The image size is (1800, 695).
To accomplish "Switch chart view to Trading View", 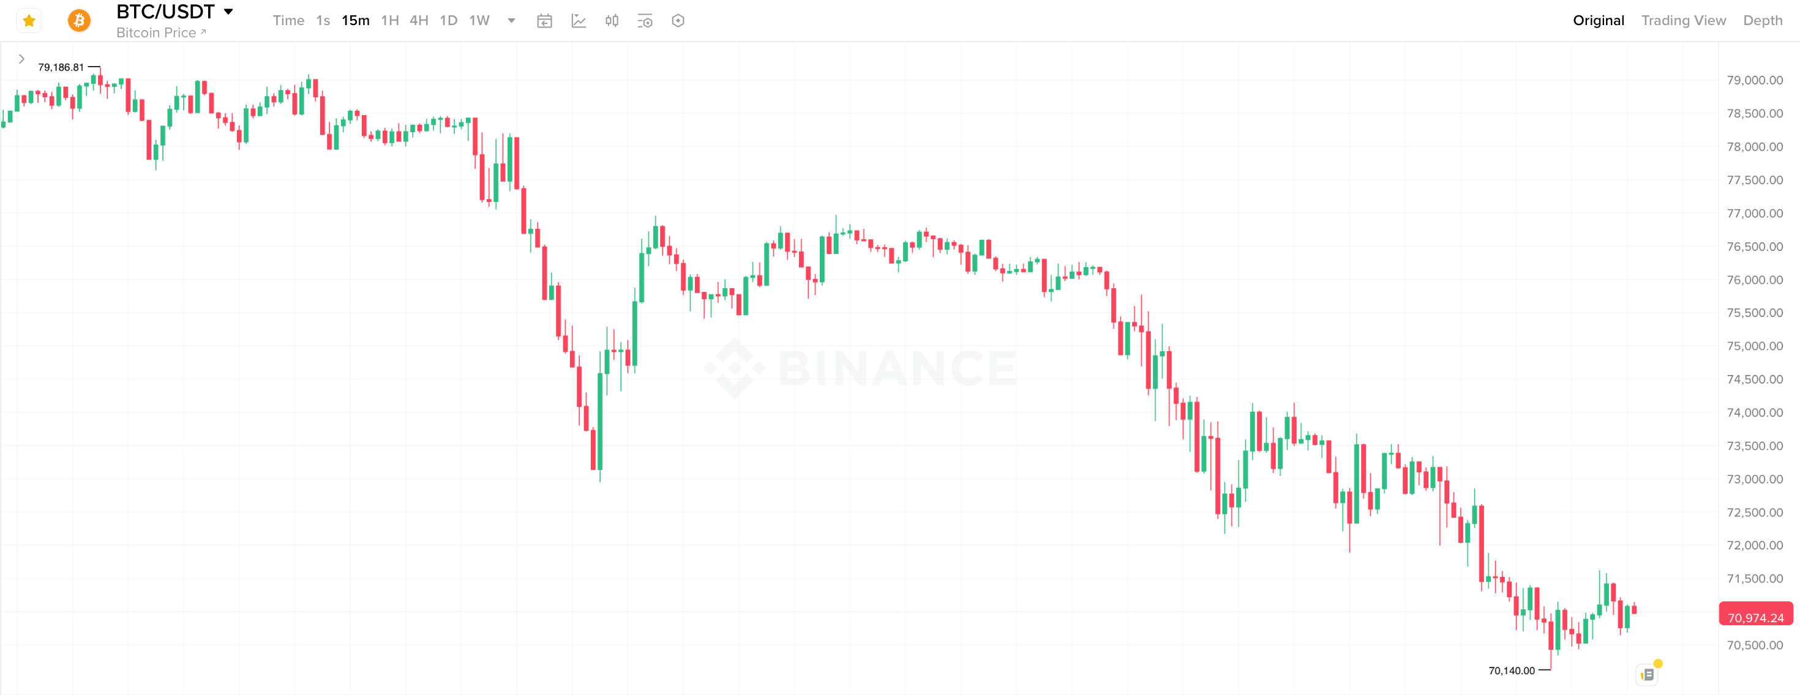I will pos(1684,20).
